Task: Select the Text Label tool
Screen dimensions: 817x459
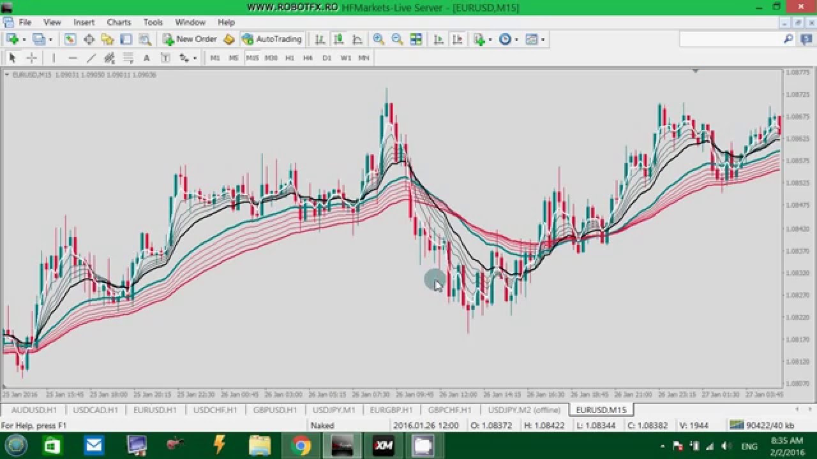Action: pos(165,58)
